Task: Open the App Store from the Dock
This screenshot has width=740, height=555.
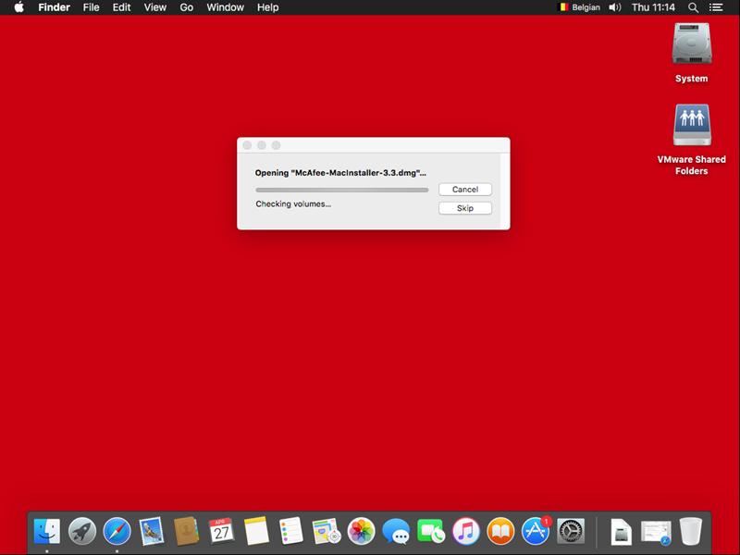Action: (536, 531)
